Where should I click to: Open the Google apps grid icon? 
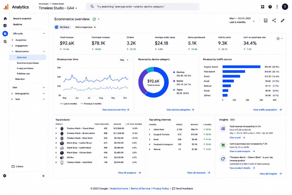point(263,7)
